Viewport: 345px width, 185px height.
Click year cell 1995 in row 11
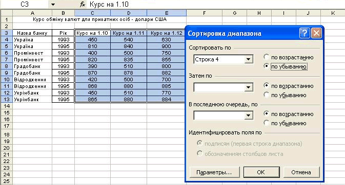click(x=63, y=86)
